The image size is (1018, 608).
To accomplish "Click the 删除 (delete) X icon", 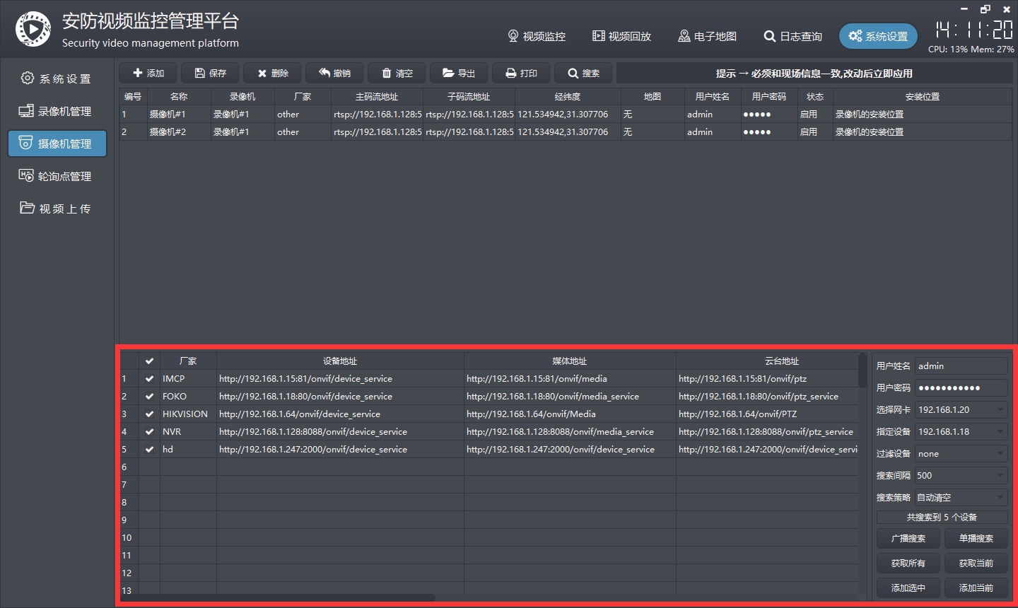I will 262,73.
